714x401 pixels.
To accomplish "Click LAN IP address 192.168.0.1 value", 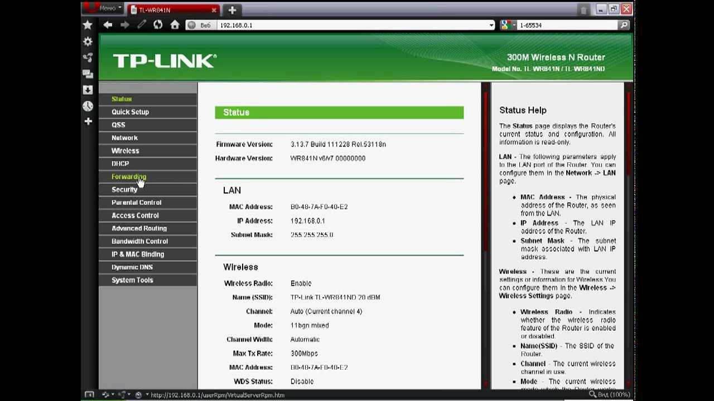I will coord(307,221).
